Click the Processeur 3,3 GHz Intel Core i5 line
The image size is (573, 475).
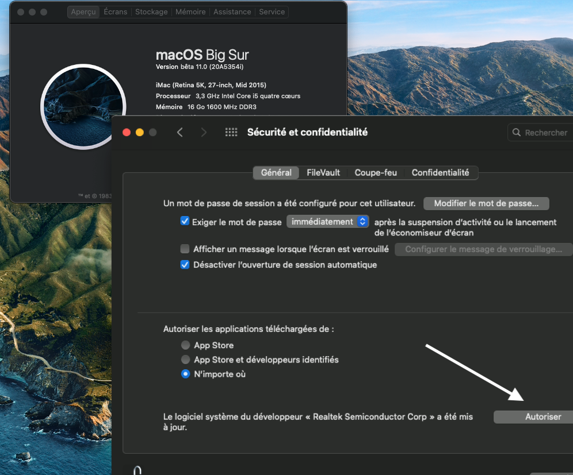coord(228,96)
